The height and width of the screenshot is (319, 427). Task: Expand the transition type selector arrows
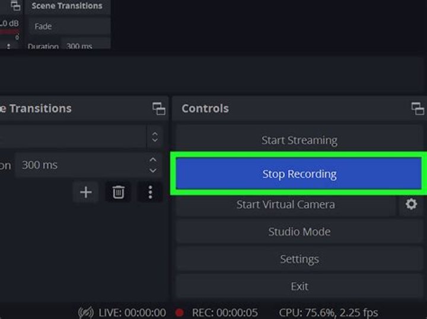click(154, 137)
